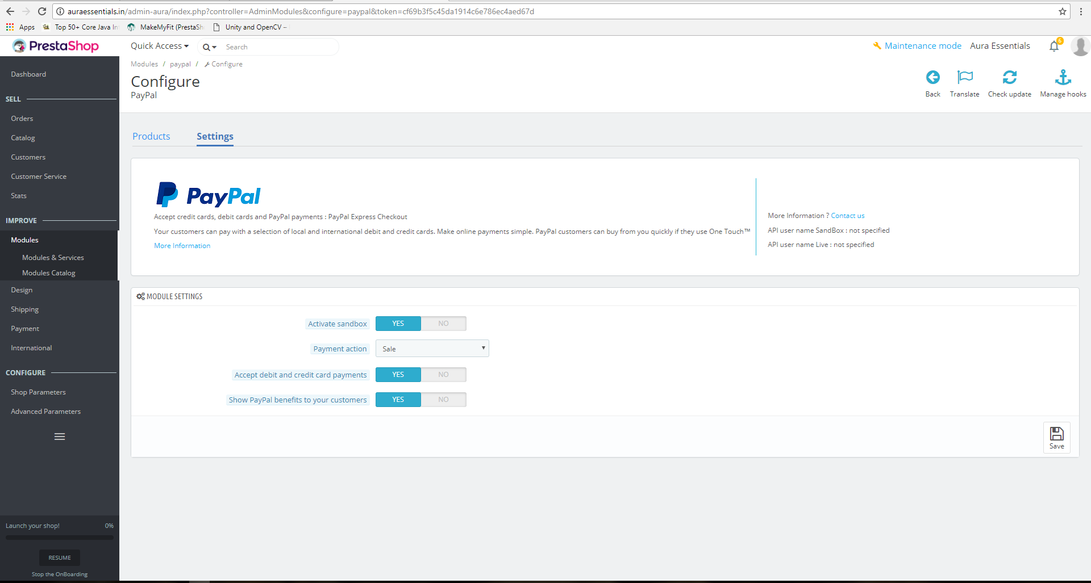Open the Unity and OpenCV bookmark
Image resolution: width=1091 pixels, height=583 pixels.
(x=250, y=27)
